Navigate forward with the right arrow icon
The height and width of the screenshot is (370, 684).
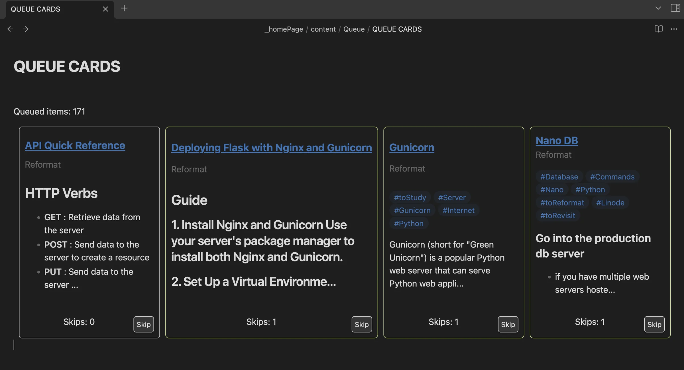coord(25,29)
